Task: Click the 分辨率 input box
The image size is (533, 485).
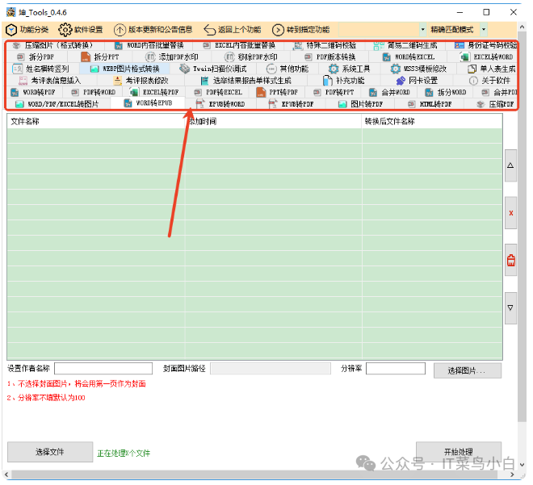Action: 395,369
